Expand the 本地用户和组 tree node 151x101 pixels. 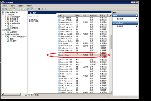[5, 24]
